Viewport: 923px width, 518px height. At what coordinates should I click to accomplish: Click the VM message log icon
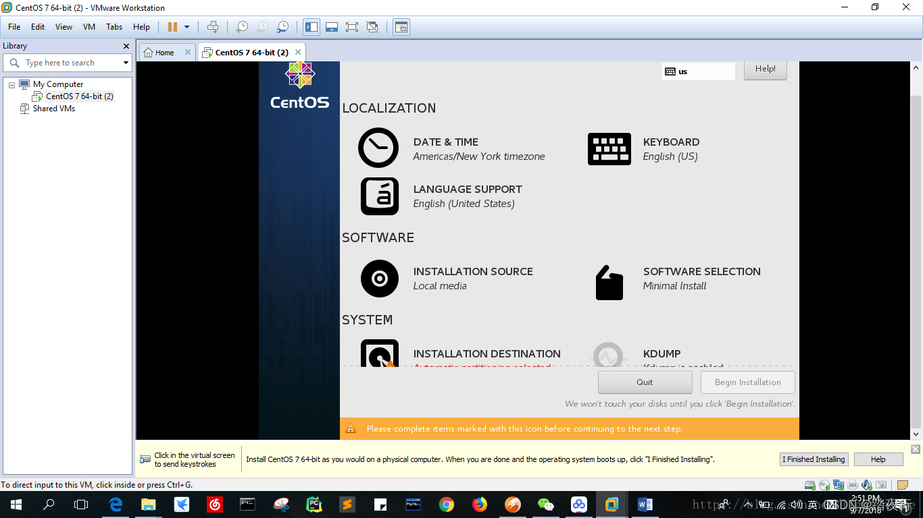902,485
